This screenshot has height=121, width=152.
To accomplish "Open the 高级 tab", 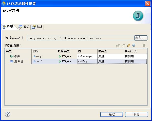I will click(x=24, y=27).
